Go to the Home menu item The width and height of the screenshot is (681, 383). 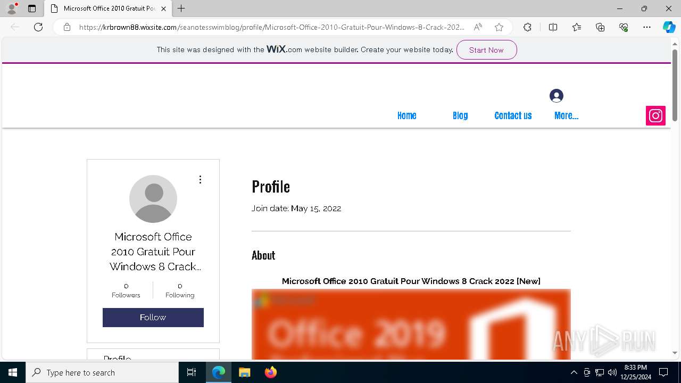(x=406, y=115)
